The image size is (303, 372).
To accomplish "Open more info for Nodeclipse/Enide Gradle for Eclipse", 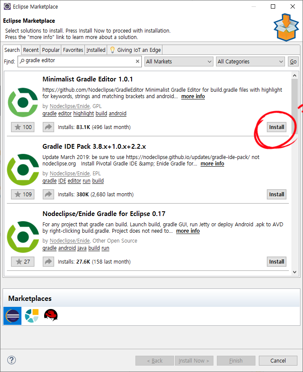I will click(x=188, y=231).
